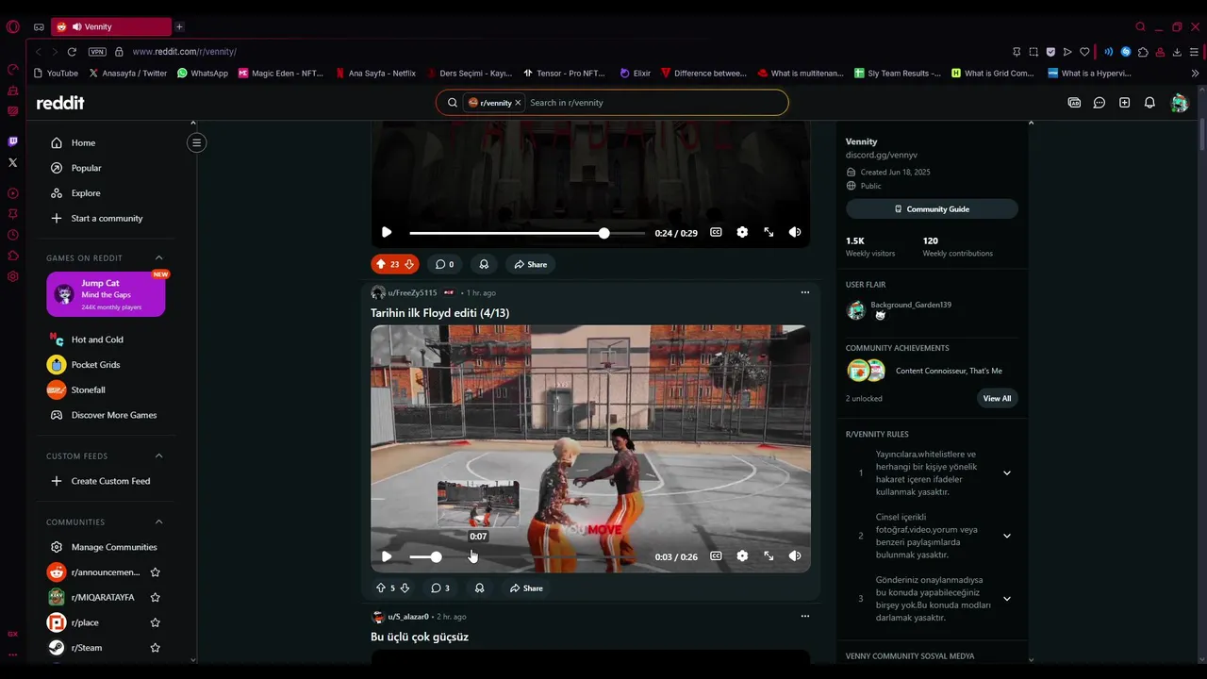Give an award to the Floyd editi post
The width and height of the screenshot is (1207, 679).
pyautogui.click(x=479, y=588)
